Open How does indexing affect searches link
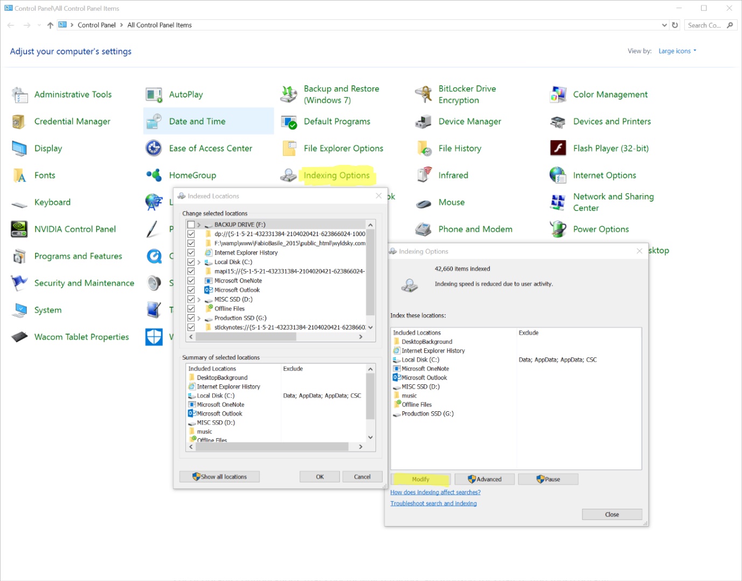 tap(435, 493)
